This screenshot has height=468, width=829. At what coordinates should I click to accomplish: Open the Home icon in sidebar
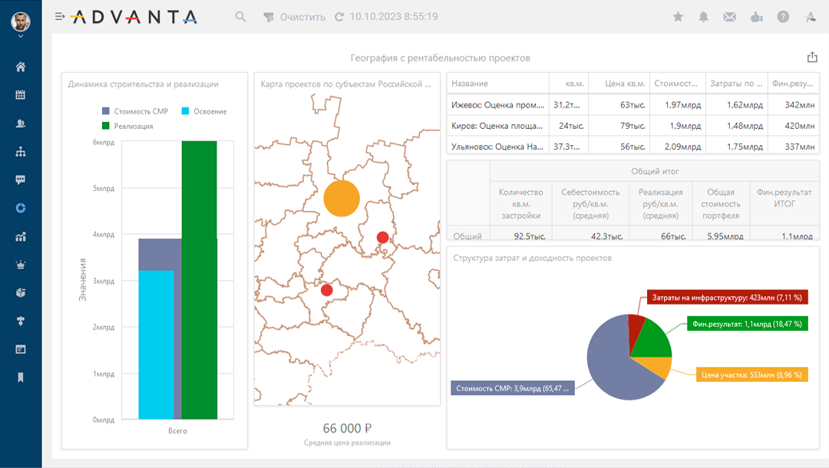(x=21, y=67)
